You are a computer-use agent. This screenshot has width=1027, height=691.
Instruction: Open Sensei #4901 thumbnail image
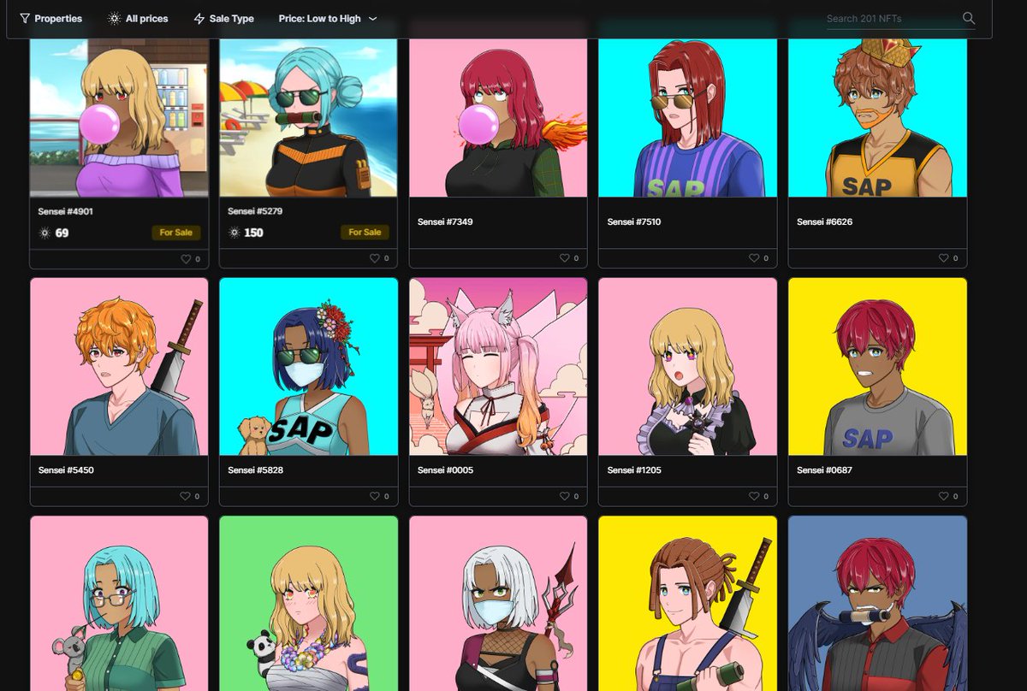[119, 117]
